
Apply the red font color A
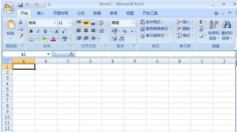coord(53,39)
